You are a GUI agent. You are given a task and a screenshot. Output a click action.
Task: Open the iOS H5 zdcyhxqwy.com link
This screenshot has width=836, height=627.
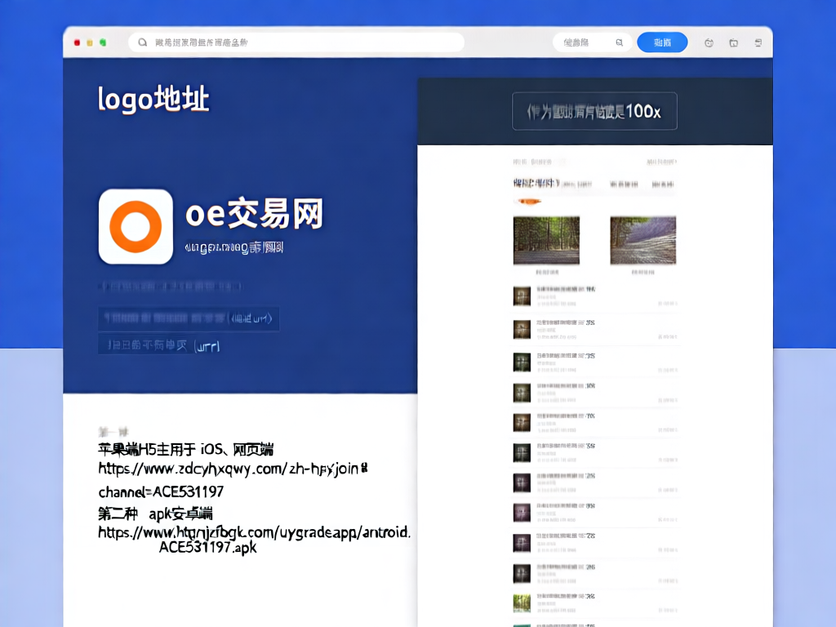click(x=233, y=469)
